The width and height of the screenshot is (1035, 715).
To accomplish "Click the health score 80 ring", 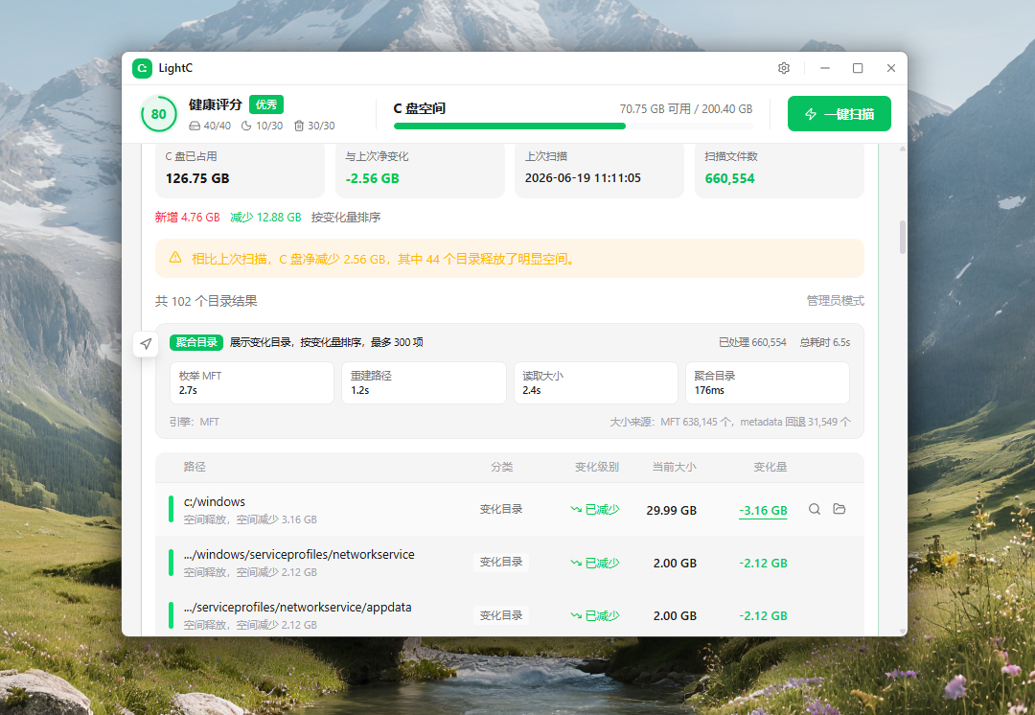I will (158, 114).
